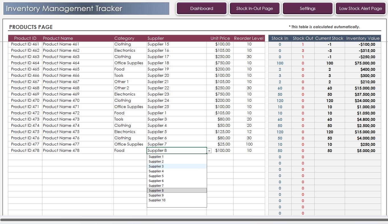Click the horizontal scrollbar at the bottom

[194, 220]
